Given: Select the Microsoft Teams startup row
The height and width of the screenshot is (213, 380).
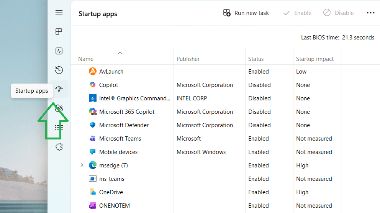Looking at the screenshot, I should [120, 139].
